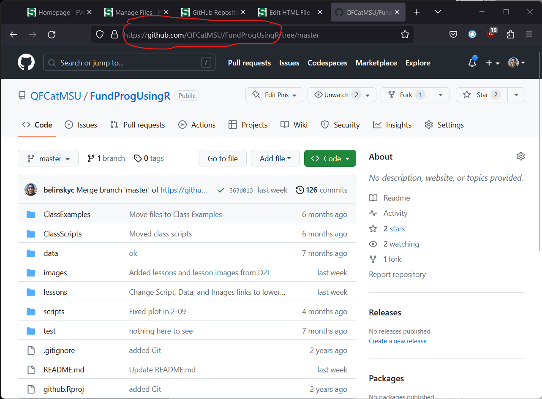Open the green Code dropdown button

tap(330, 158)
